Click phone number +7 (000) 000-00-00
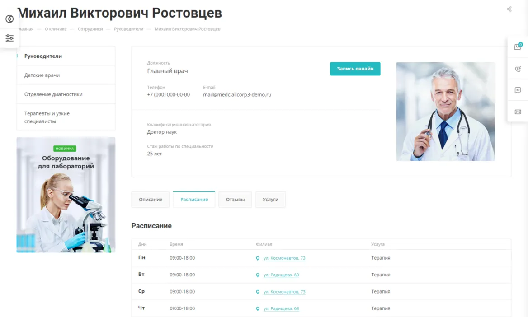Viewport: 528px width, 317px height. [168, 94]
